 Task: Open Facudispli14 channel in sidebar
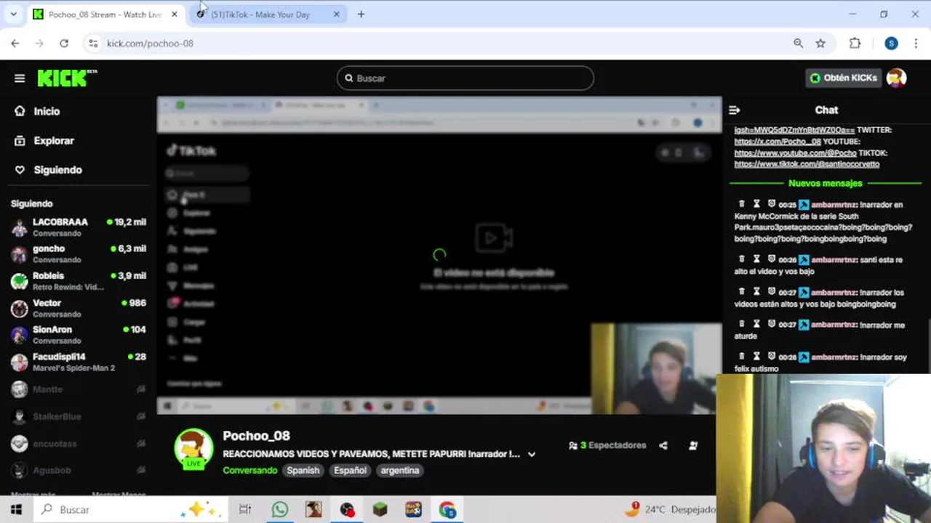(x=79, y=362)
